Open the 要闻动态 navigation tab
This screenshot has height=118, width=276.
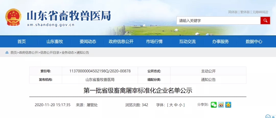click(88, 41)
